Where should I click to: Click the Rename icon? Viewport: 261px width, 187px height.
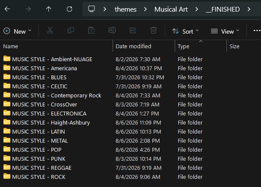[x=112, y=31]
